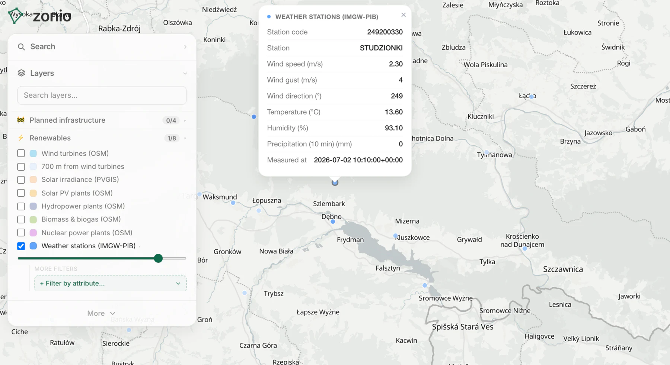Screen dimensions: 670x365
Task: Uncheck Weather stations (IMGW-PIB) layer
Action: (21, 246)
